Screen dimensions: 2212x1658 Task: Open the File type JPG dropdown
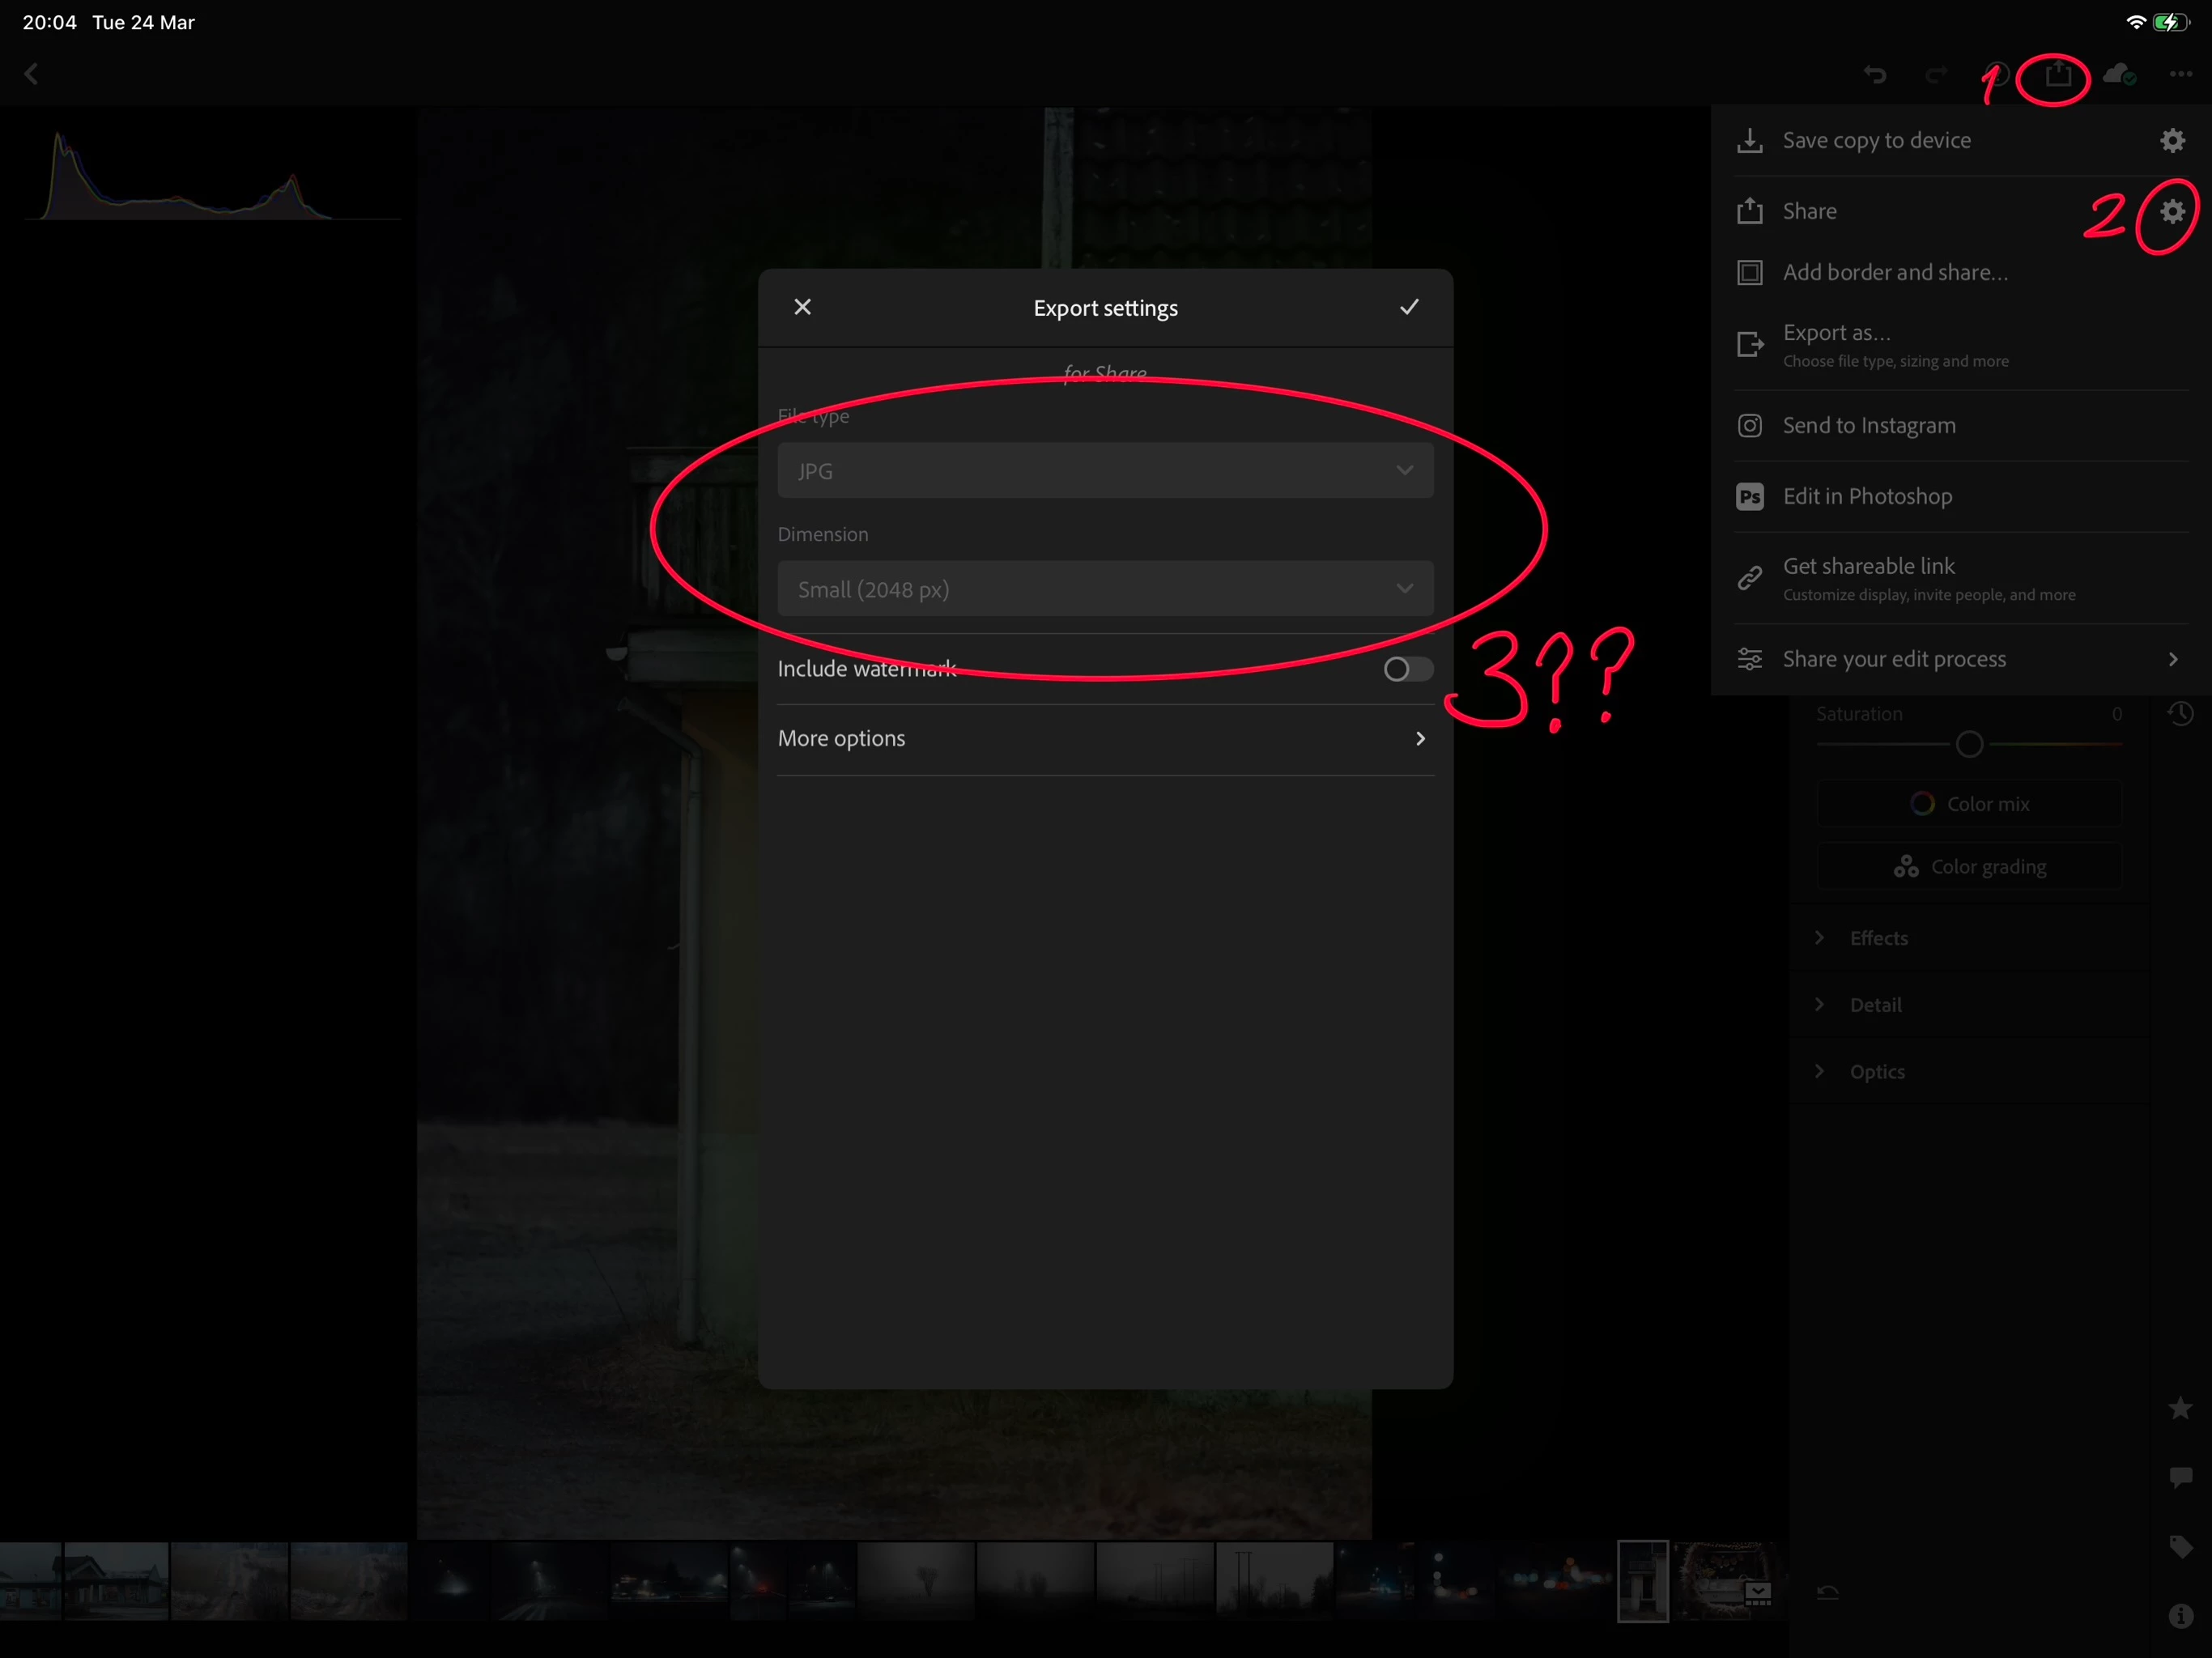pos(1105,470)
